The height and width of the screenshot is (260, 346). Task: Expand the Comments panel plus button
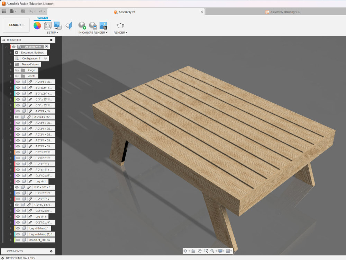[x=51, y=251]
